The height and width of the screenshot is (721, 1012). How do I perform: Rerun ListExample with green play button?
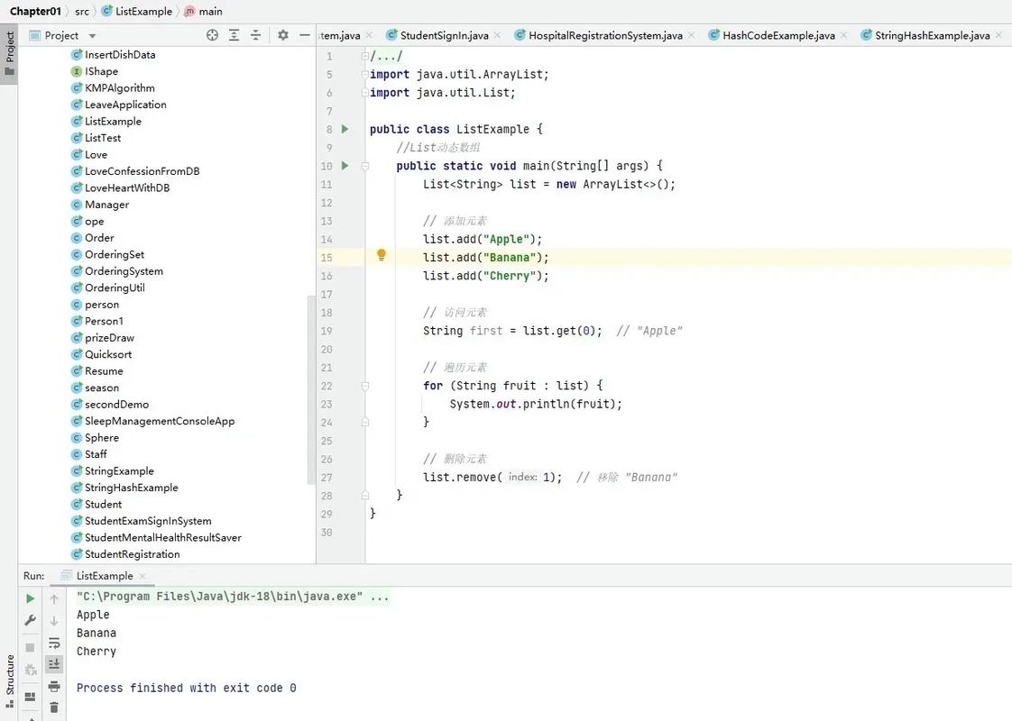tap(30, 598)
